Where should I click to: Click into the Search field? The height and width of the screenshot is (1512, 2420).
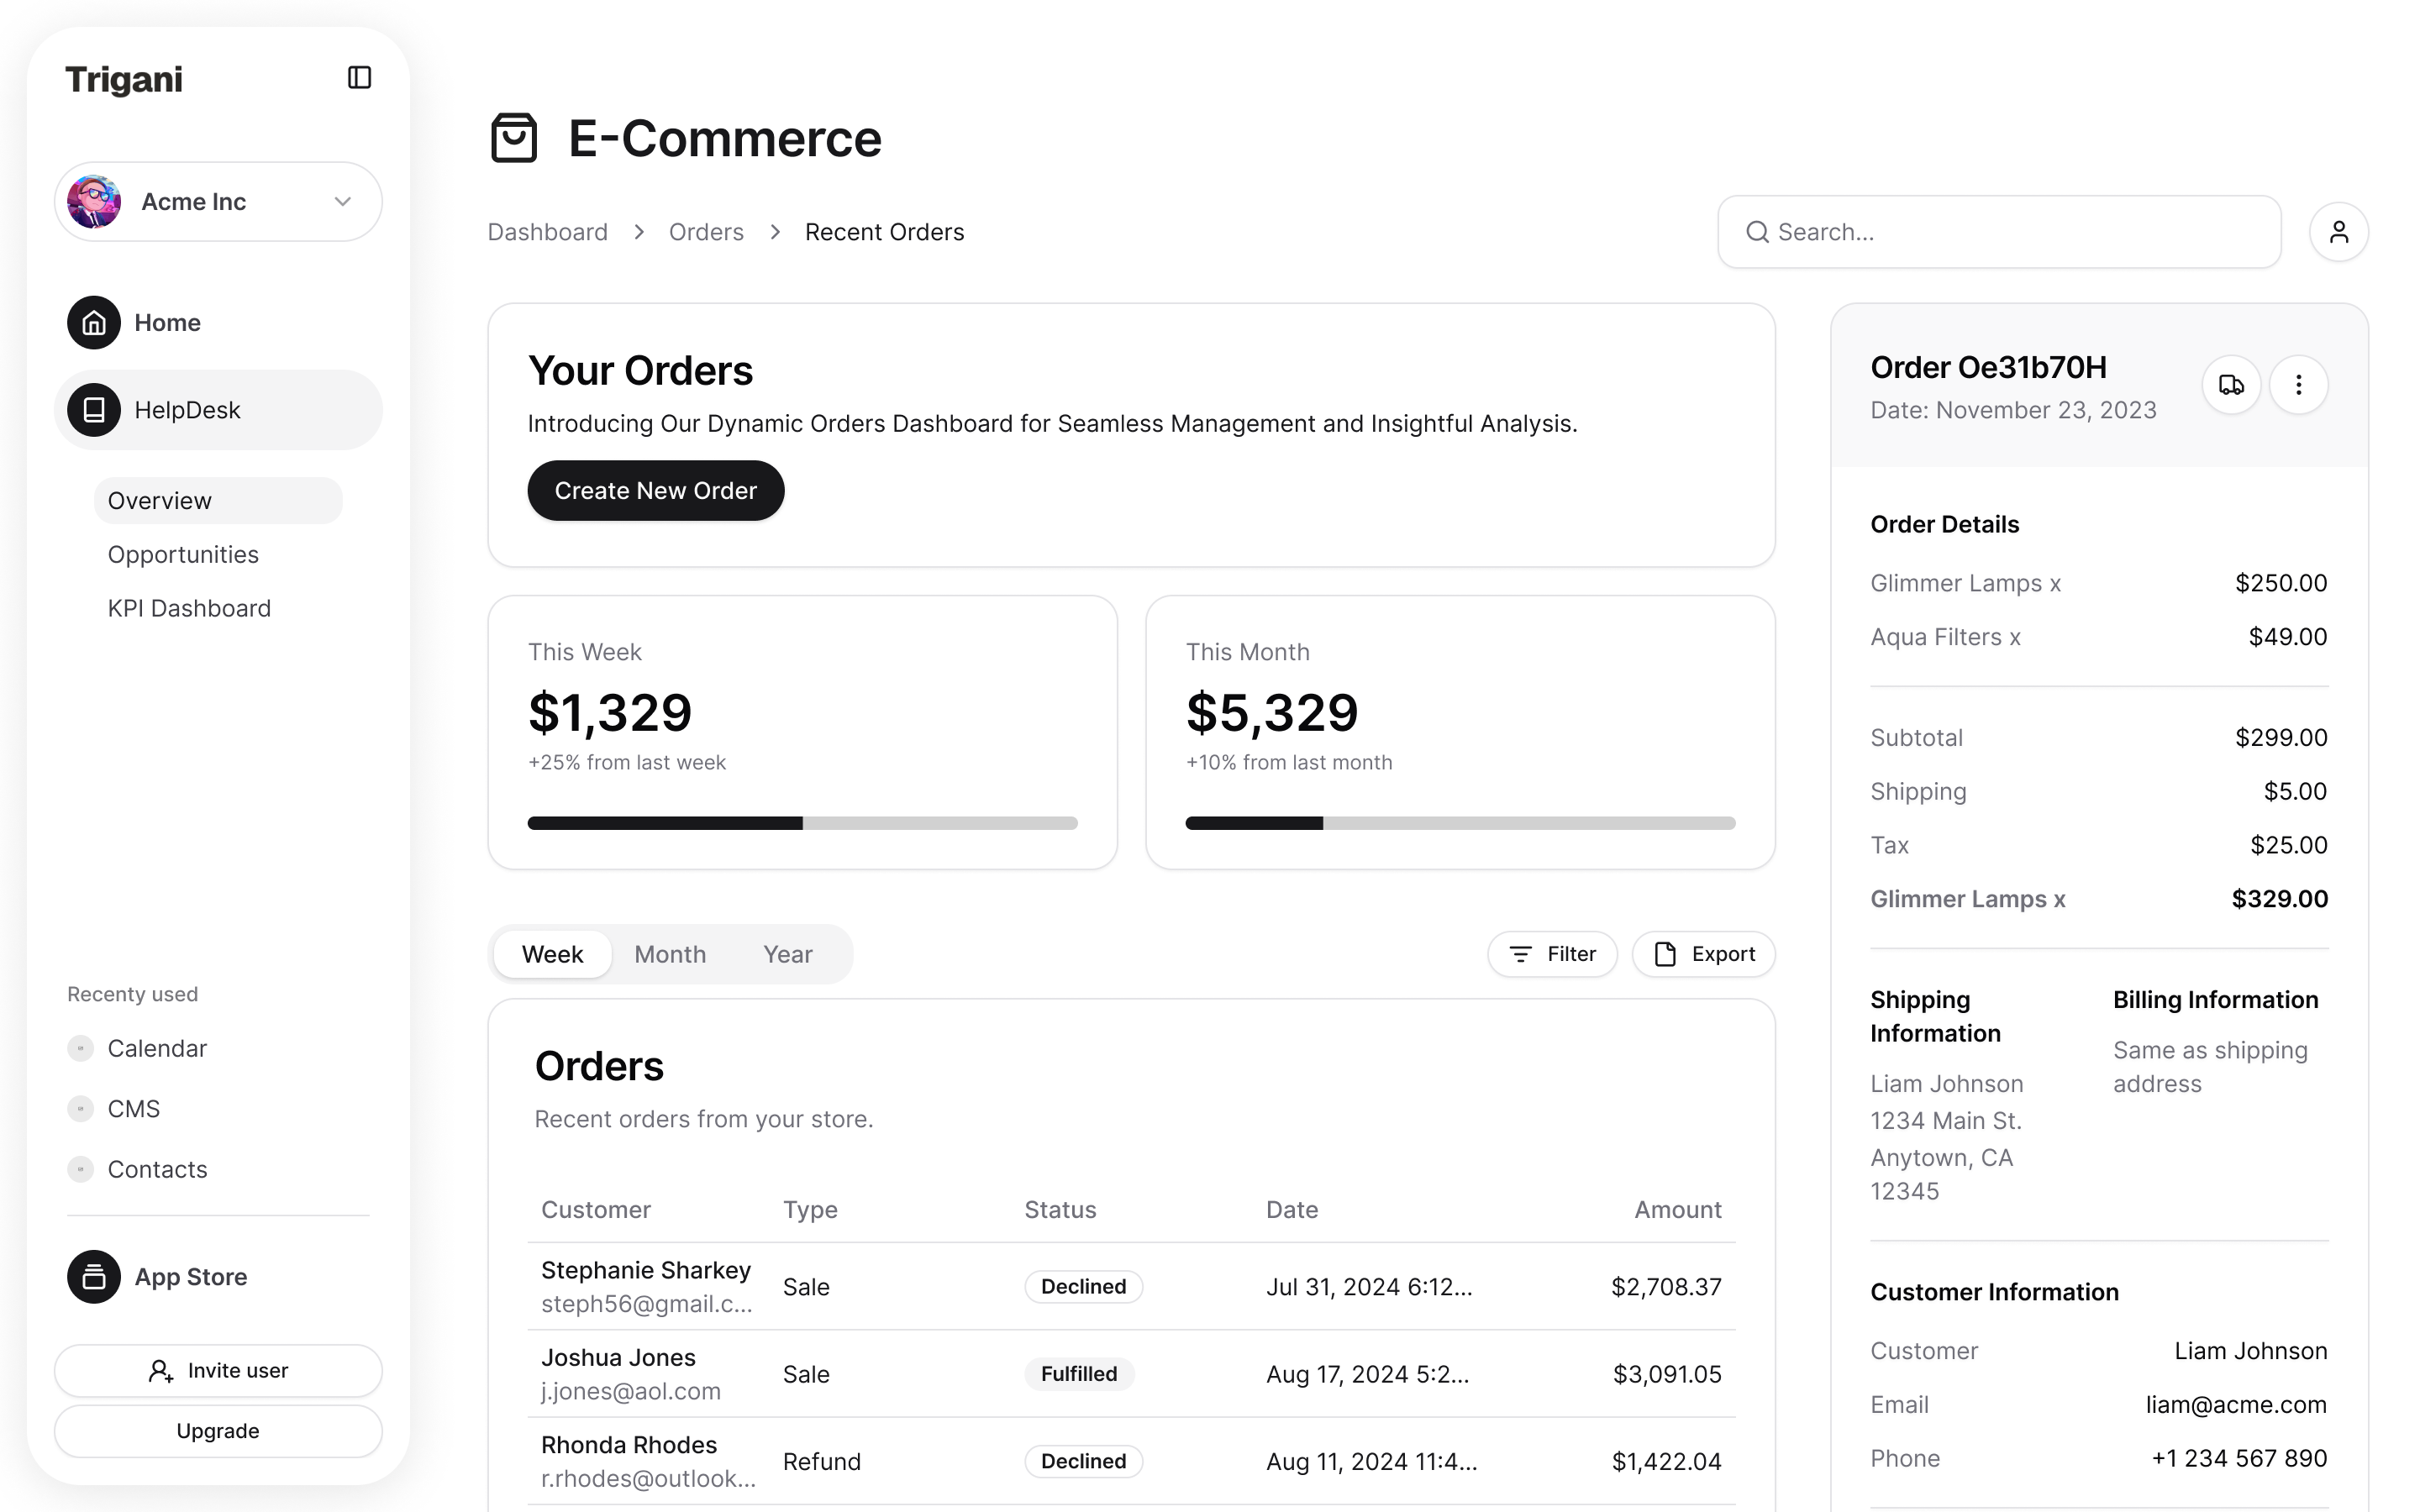click(x=1998, y=231)
